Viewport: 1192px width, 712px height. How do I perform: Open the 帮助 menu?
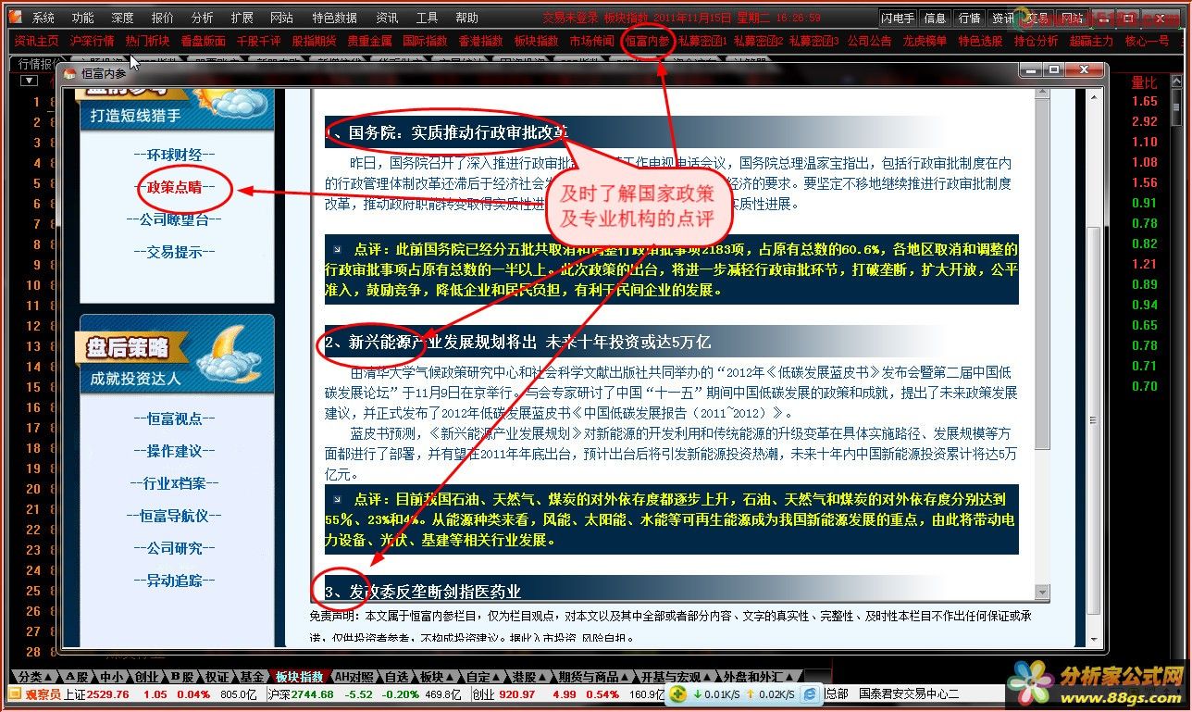pos(466,18)
